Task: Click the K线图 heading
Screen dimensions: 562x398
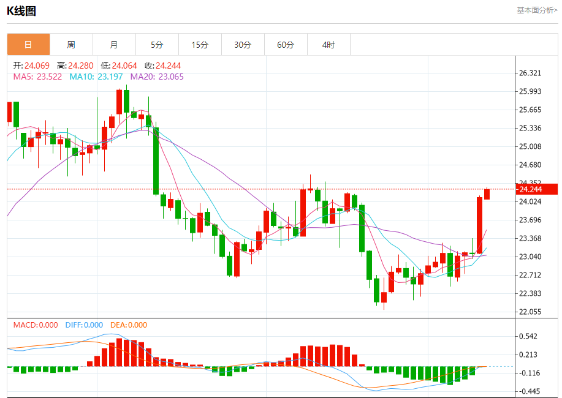Action: [x=21, y=11]
